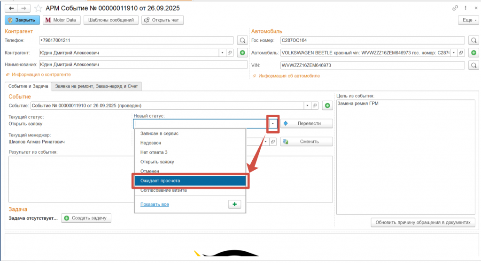This screenshot has height=263, width=481.
Task: Click the "Показать все" link
Action: tap(155, 204)
